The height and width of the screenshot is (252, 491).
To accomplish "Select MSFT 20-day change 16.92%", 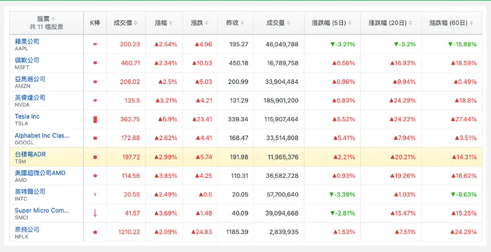I will coord(403,63).
